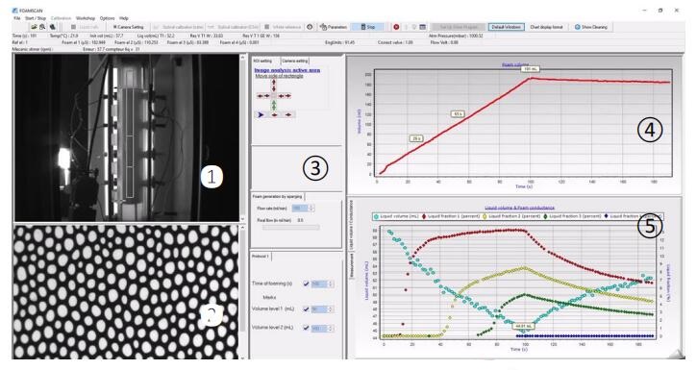Click the Real flow progress bar

pyautogui.click(x=290, y=228)
